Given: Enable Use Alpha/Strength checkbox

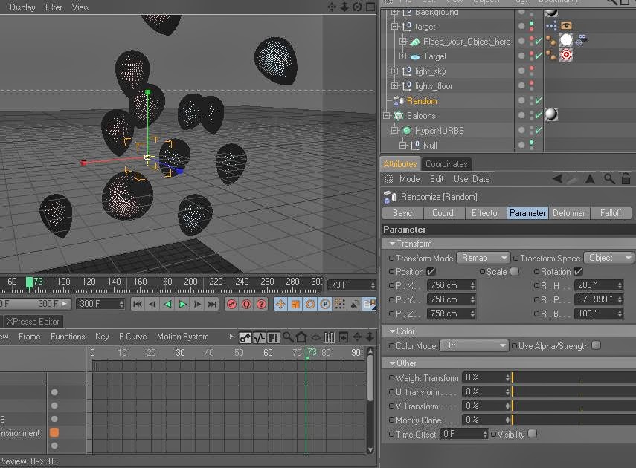Looking at the screenshot, I should [596, 345].
